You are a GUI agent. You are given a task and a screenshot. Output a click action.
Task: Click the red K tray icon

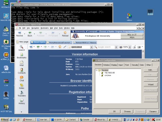154,120
